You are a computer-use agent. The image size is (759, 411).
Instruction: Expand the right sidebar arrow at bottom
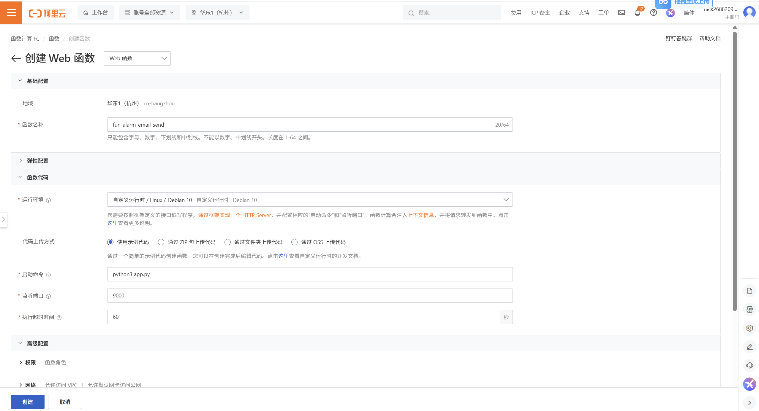point(749,403)
